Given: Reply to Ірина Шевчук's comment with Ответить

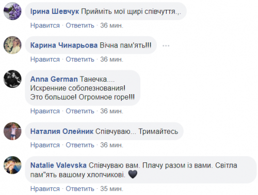Looking at the screenshot, I should tap(80, 25).
